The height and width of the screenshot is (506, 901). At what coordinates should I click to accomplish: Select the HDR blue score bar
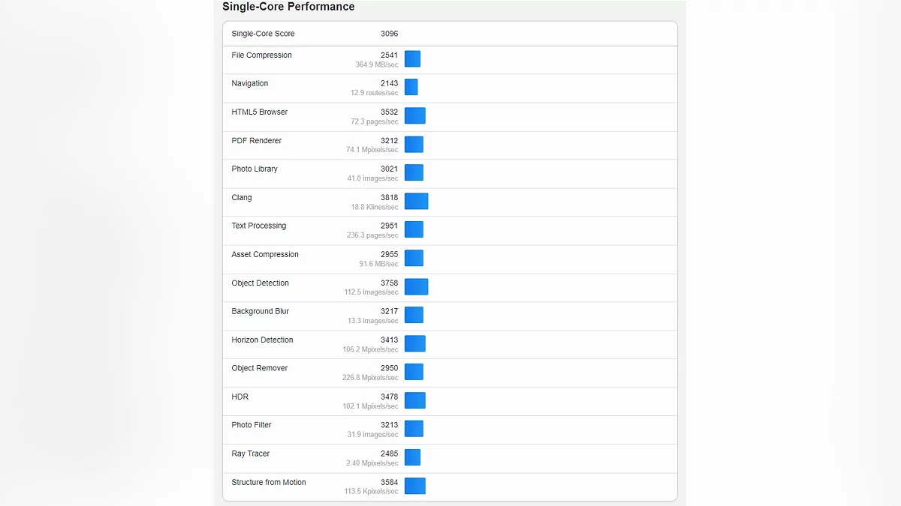click(x=414, y=400)
